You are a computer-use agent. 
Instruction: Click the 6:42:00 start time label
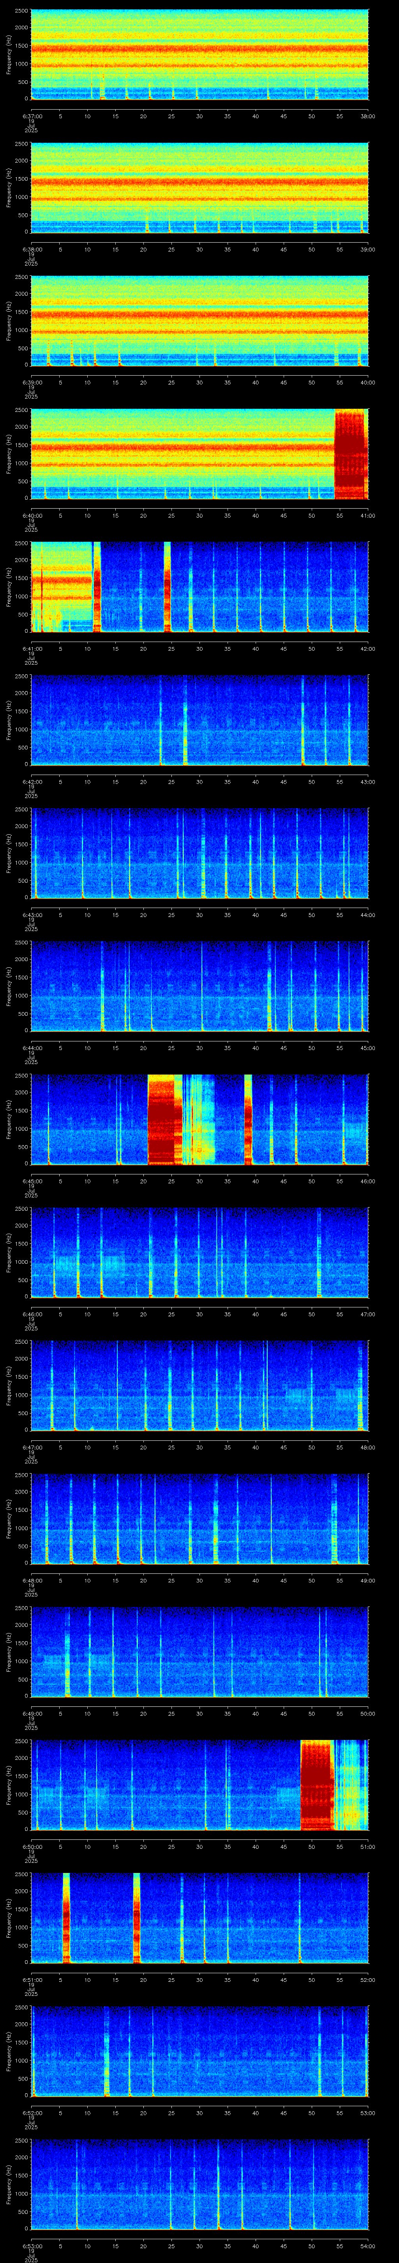tap(32, 782)
